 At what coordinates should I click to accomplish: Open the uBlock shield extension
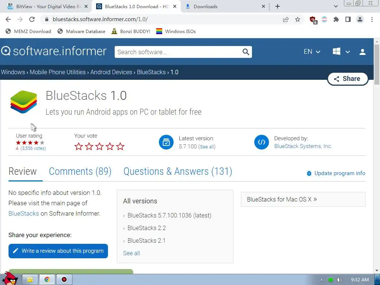(313, 20)
